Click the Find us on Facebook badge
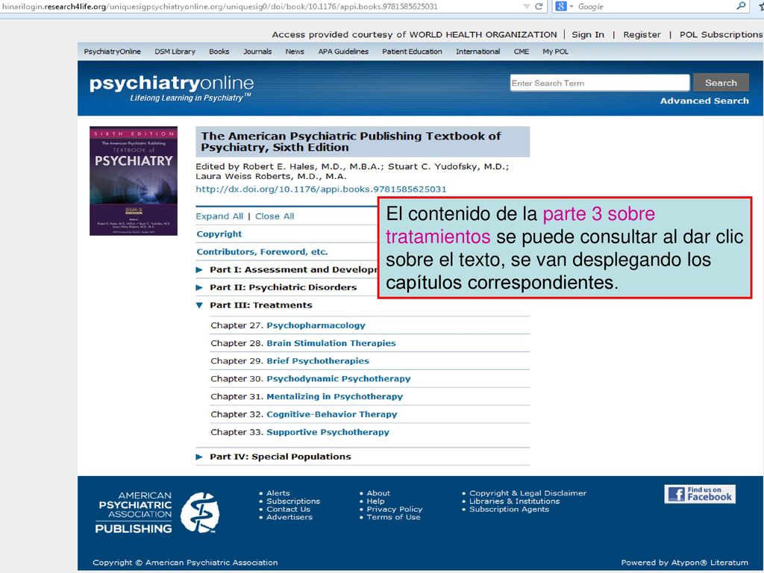764x573 pixels. pos(700,494)
